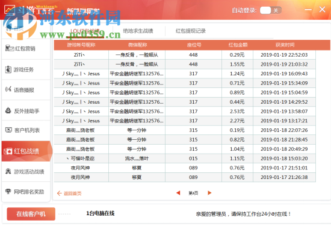Click the 返回首页 link
Screen dimensions: 331x226
pos(69,193)
